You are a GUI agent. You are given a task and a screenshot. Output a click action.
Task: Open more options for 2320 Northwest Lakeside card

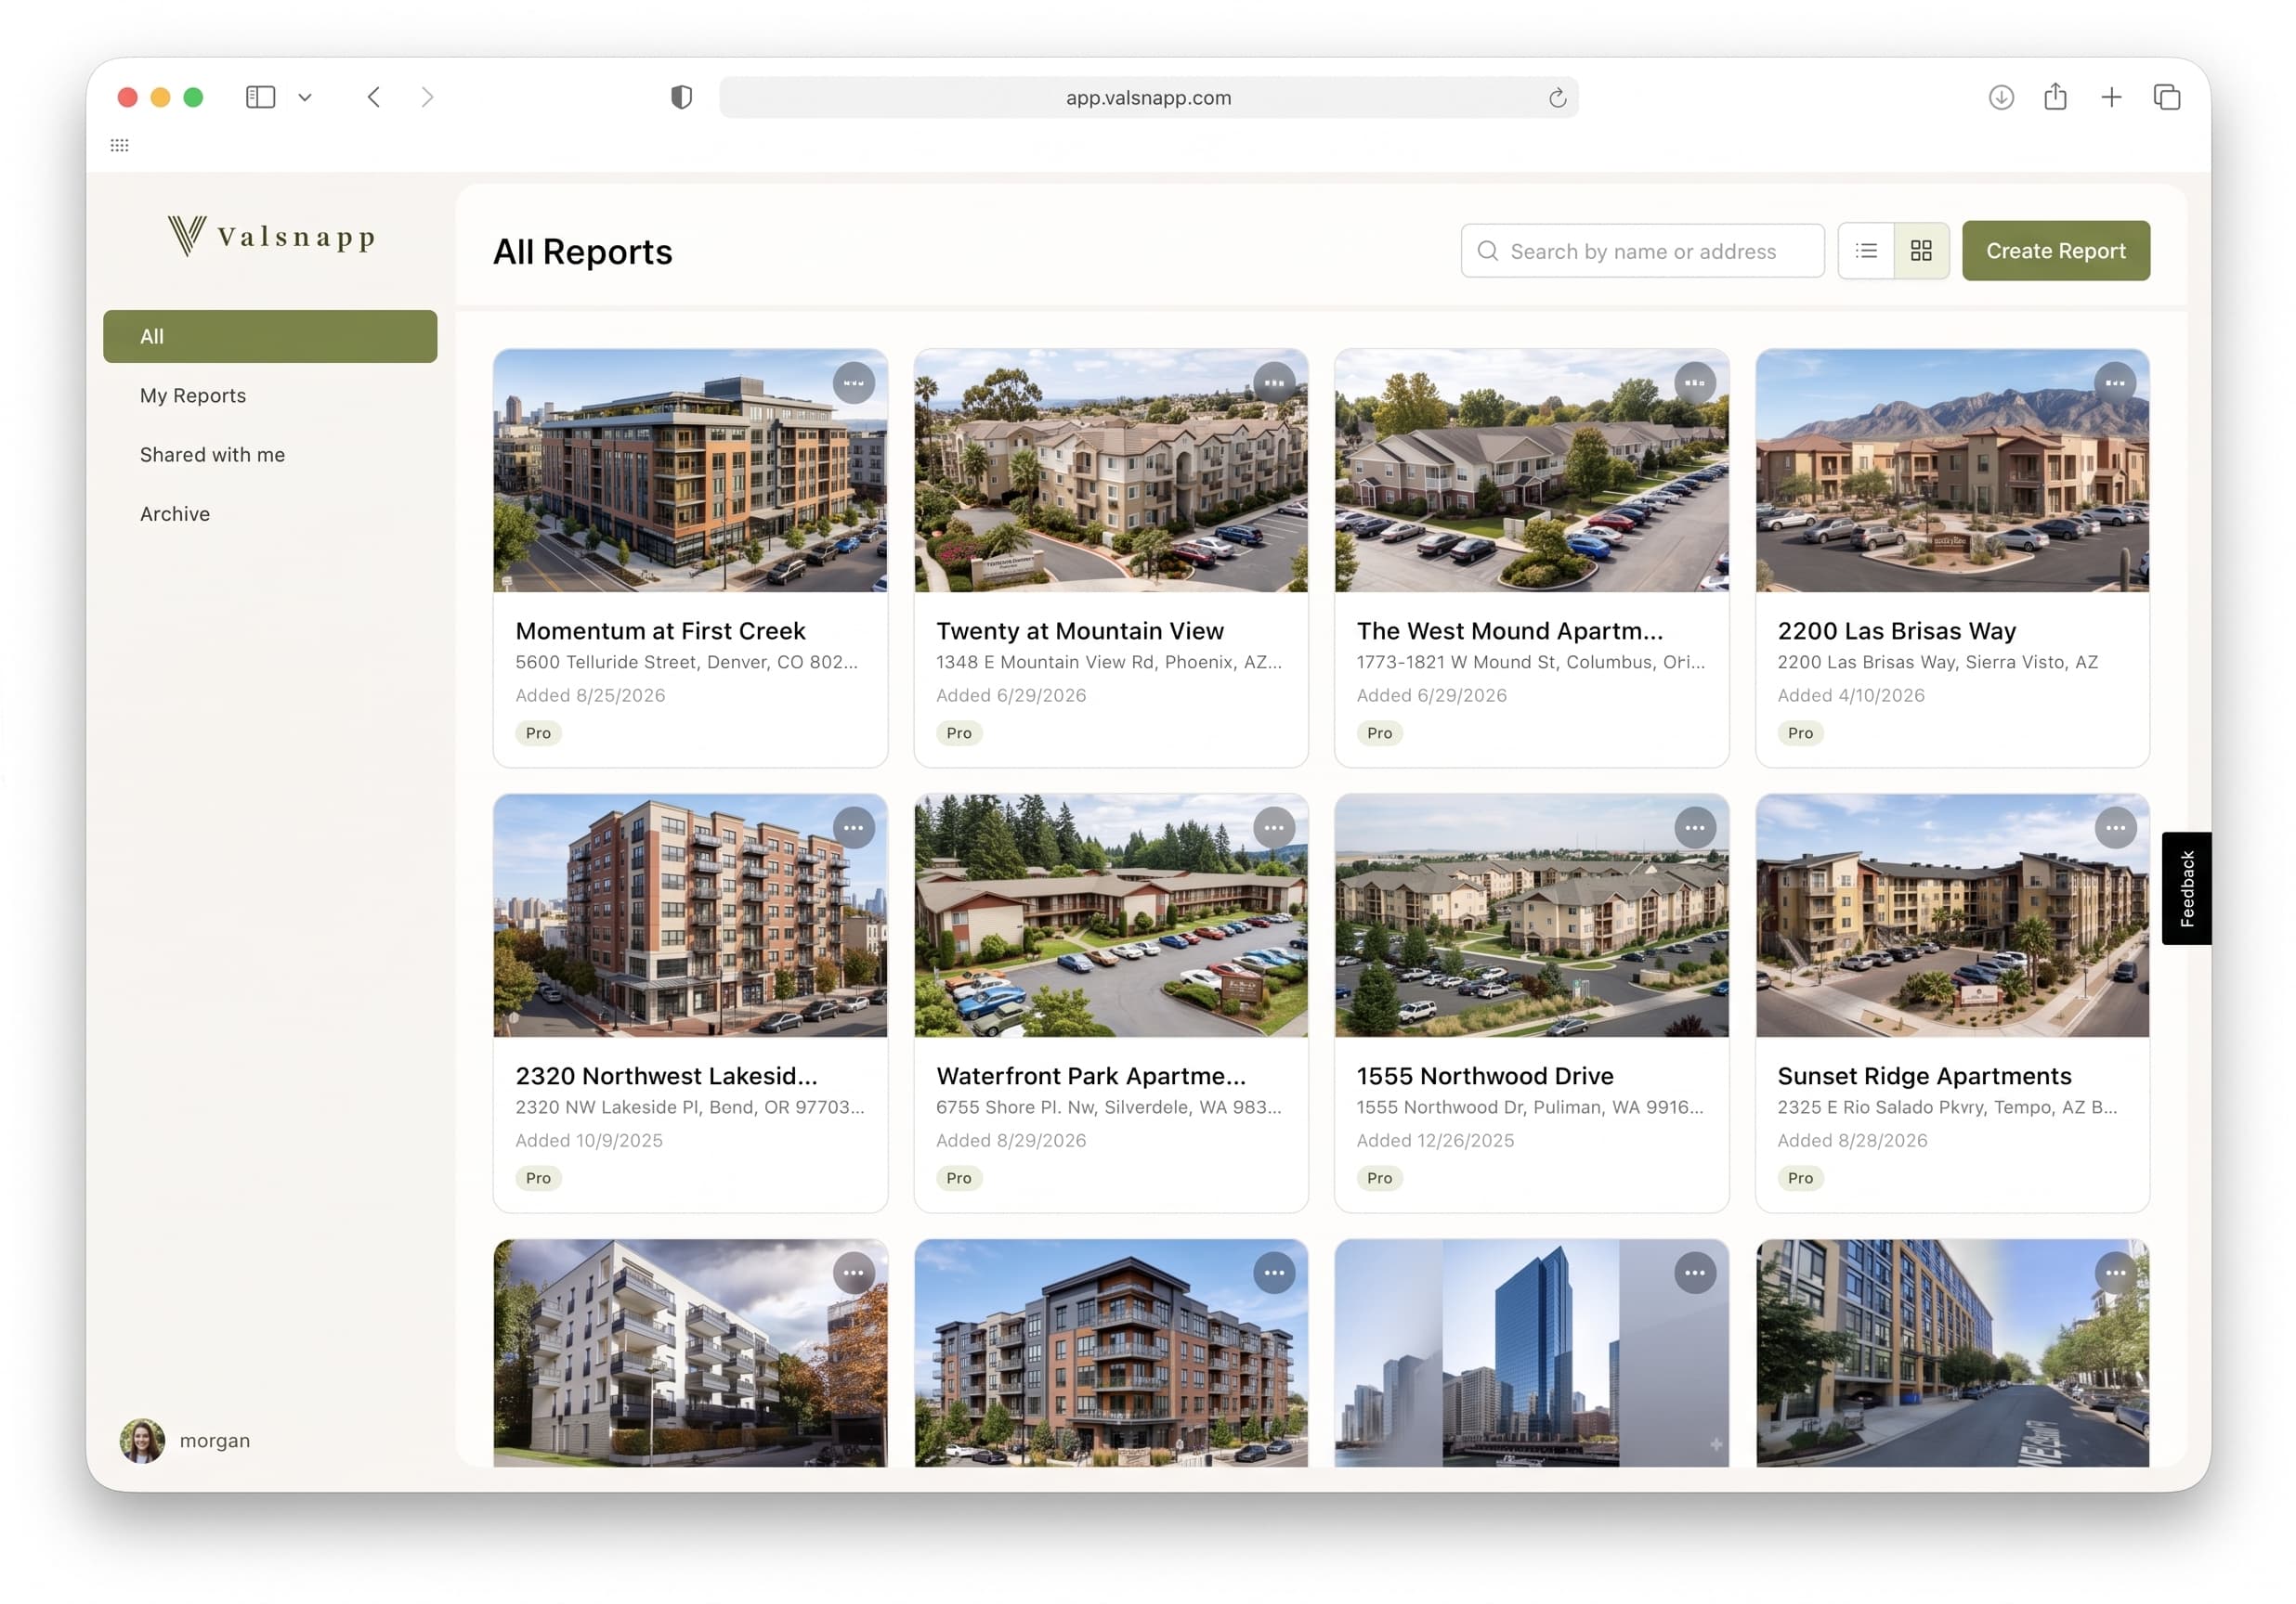(853, 827)
